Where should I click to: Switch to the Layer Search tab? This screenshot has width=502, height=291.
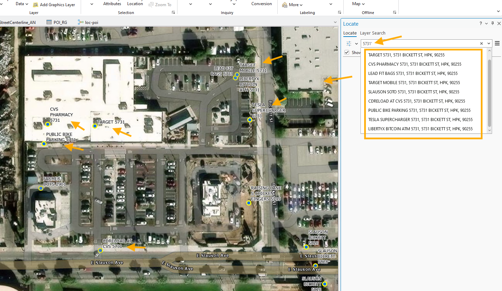click(x=372, y=33)
